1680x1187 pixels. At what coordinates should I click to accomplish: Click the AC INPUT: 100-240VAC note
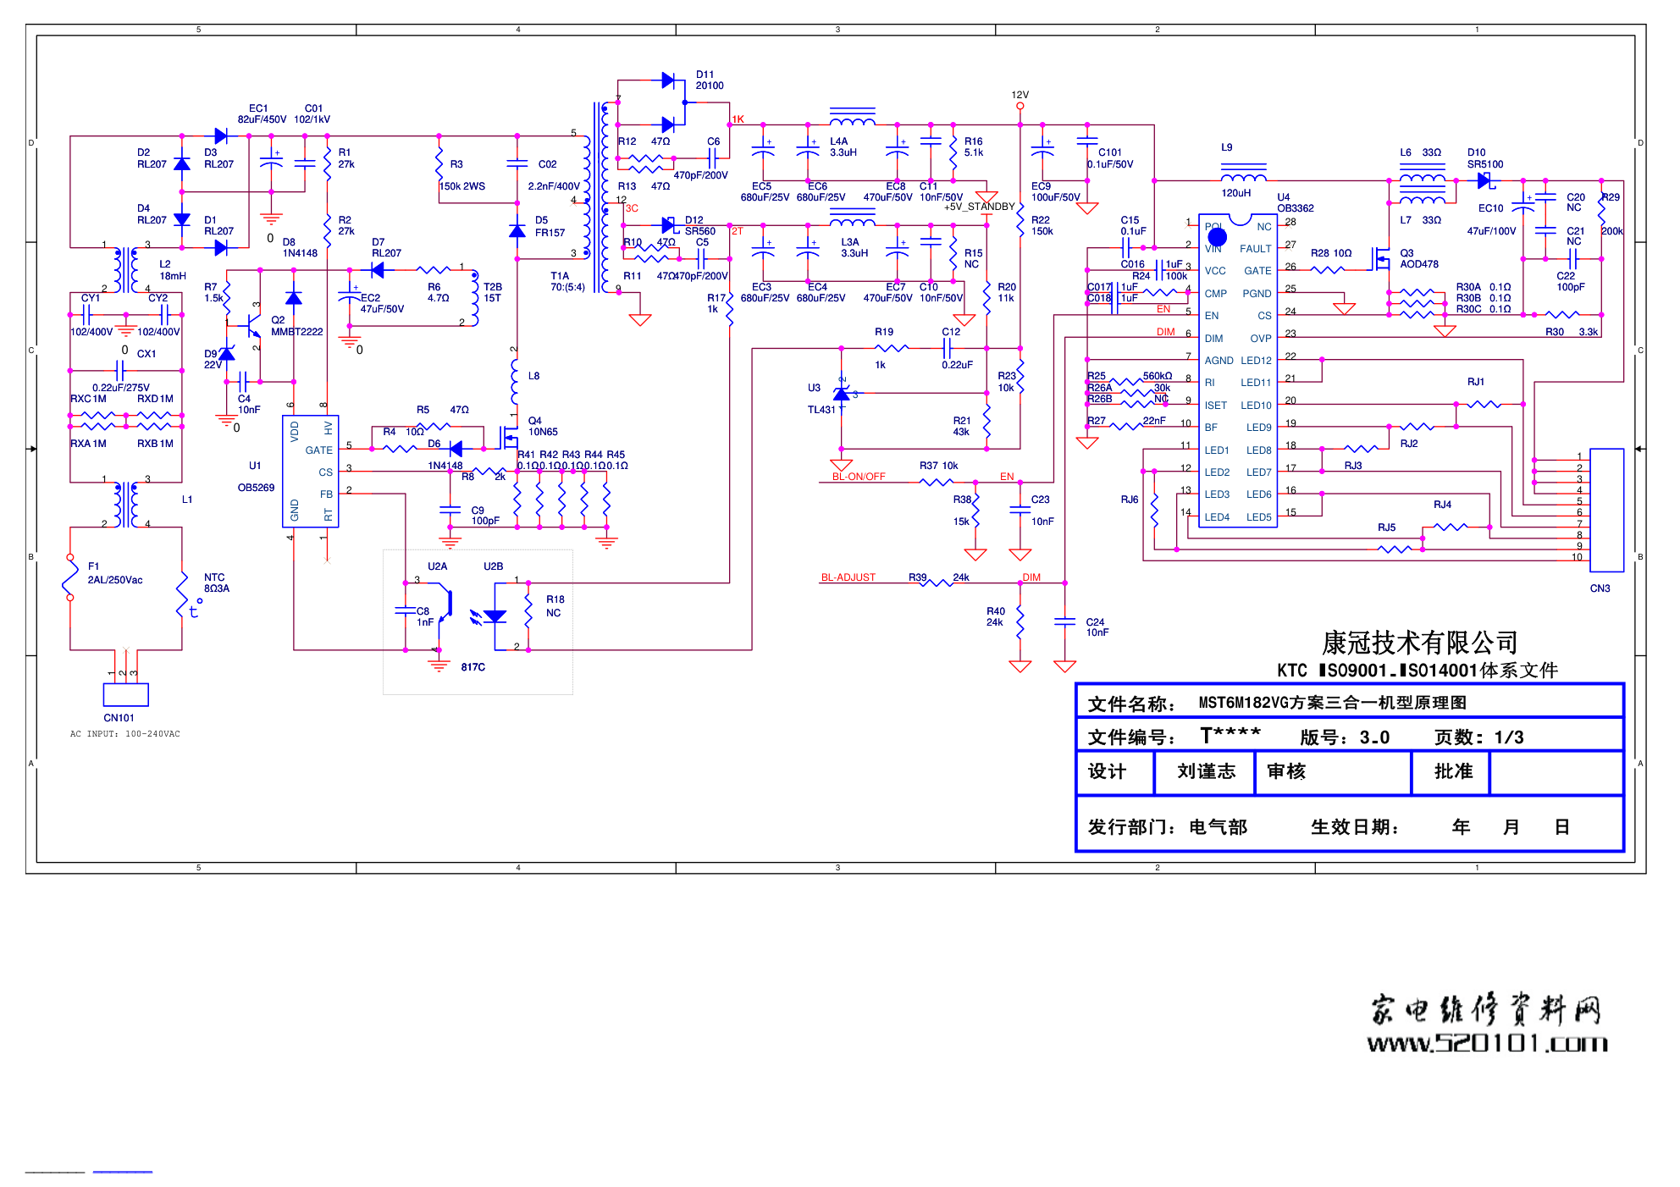[124, 734]
